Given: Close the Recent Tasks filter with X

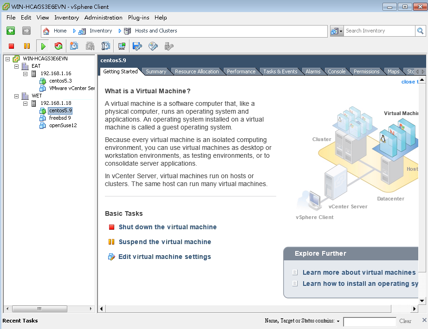Looking at the screenshot, I should tap(424, 320).
